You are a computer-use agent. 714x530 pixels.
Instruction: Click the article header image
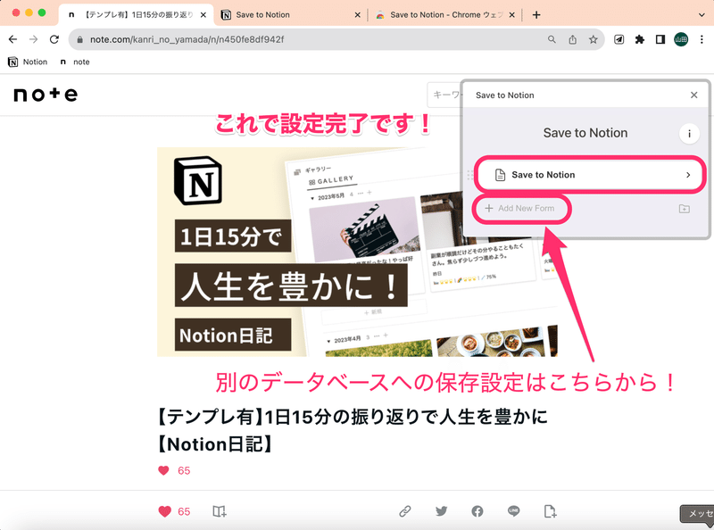click(357, 252)
